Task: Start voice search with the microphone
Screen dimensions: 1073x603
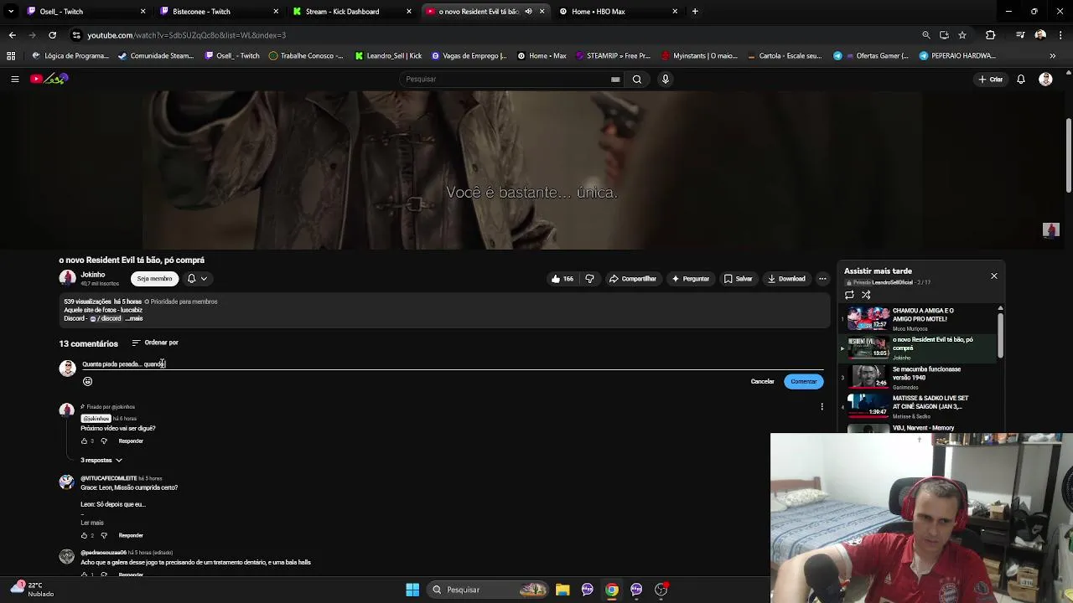Action: pyautogui.click(x=666, y=80)
